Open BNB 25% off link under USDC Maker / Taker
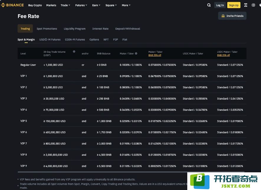Image resolution: width=261 pixels, height=190 pixels. point(223,55)
